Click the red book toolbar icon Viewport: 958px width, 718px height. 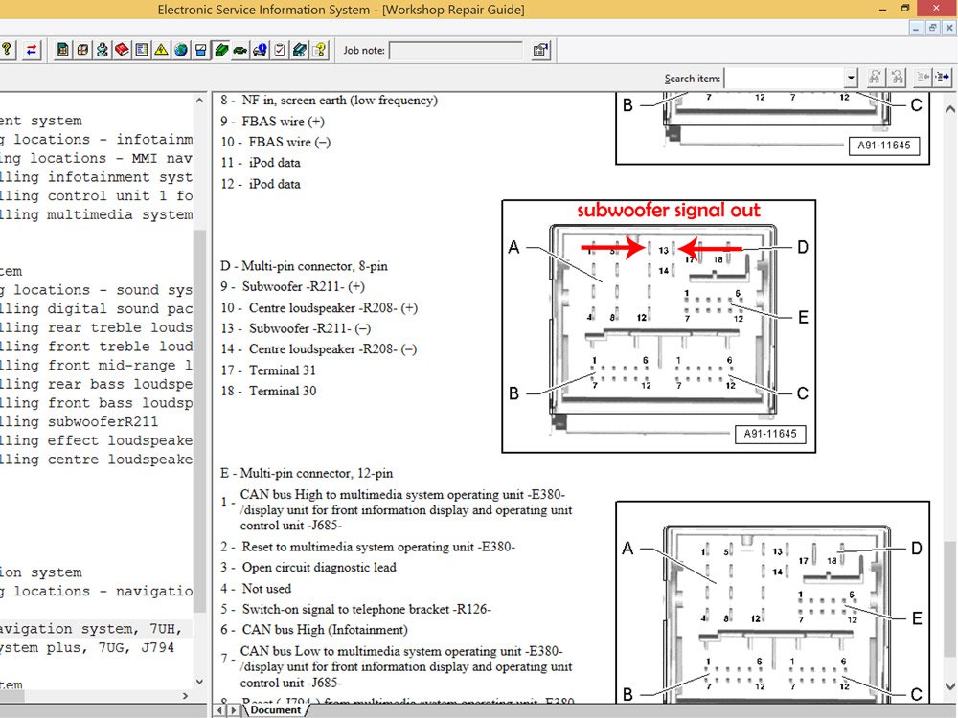coord(122,50)
